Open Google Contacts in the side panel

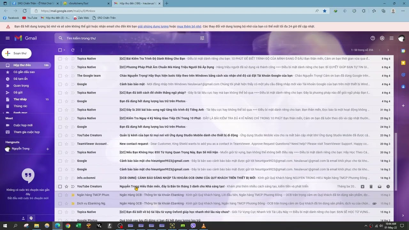point(403,87)
